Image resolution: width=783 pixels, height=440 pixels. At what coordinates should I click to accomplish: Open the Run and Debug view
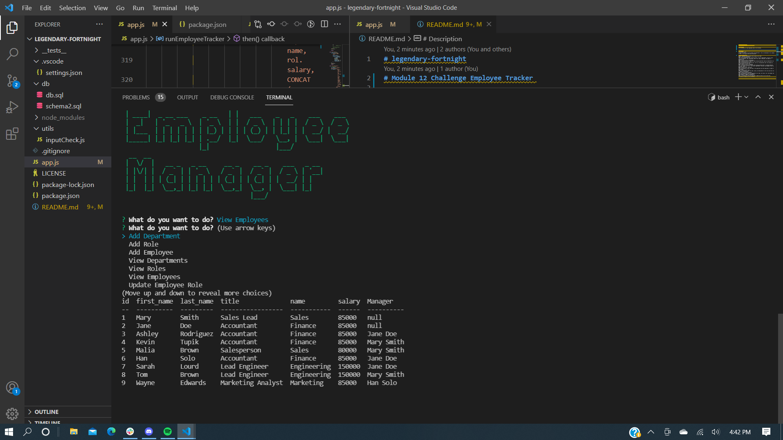pyautogui.click(x=12, y=107)
